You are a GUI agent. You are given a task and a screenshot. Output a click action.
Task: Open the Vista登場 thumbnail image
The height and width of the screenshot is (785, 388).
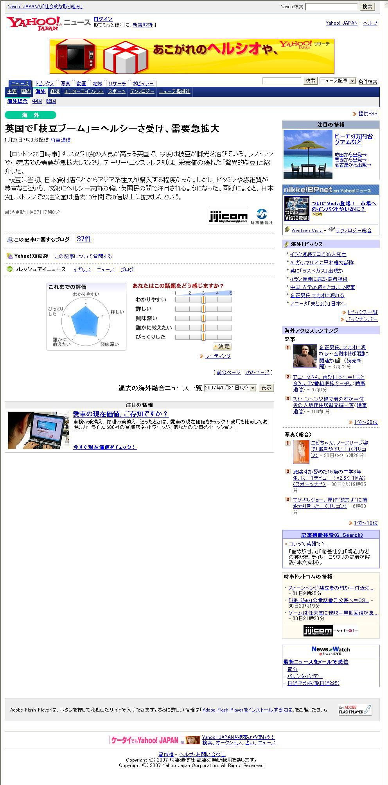(x=297, y=209)
